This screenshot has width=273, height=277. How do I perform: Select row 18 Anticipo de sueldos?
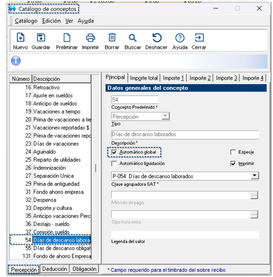click(x=51, y=103)
